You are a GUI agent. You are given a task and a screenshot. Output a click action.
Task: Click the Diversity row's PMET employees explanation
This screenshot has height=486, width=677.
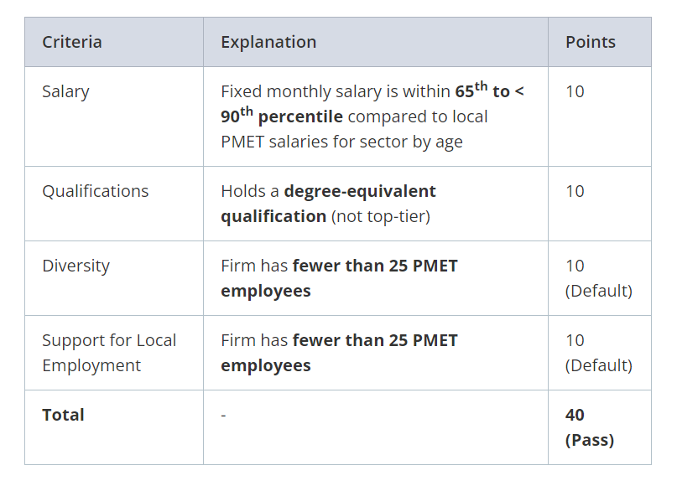[339, 278]
